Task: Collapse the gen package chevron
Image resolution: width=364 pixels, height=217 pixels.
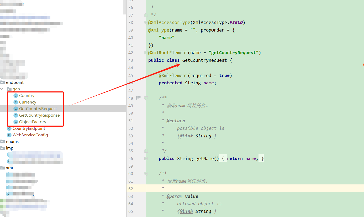Action: pyautogui.click(x=2, y=89)
